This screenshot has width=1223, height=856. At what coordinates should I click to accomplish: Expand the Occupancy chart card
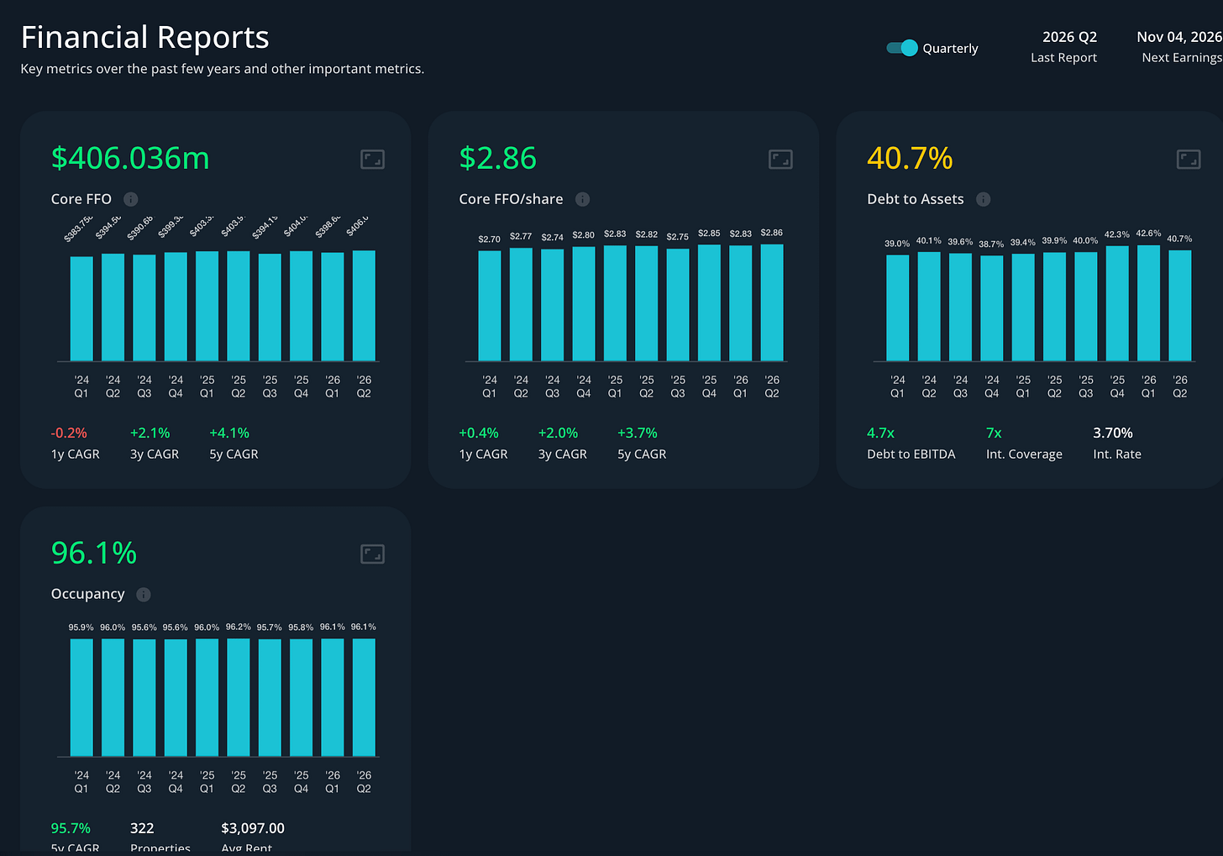click(372, 554)
